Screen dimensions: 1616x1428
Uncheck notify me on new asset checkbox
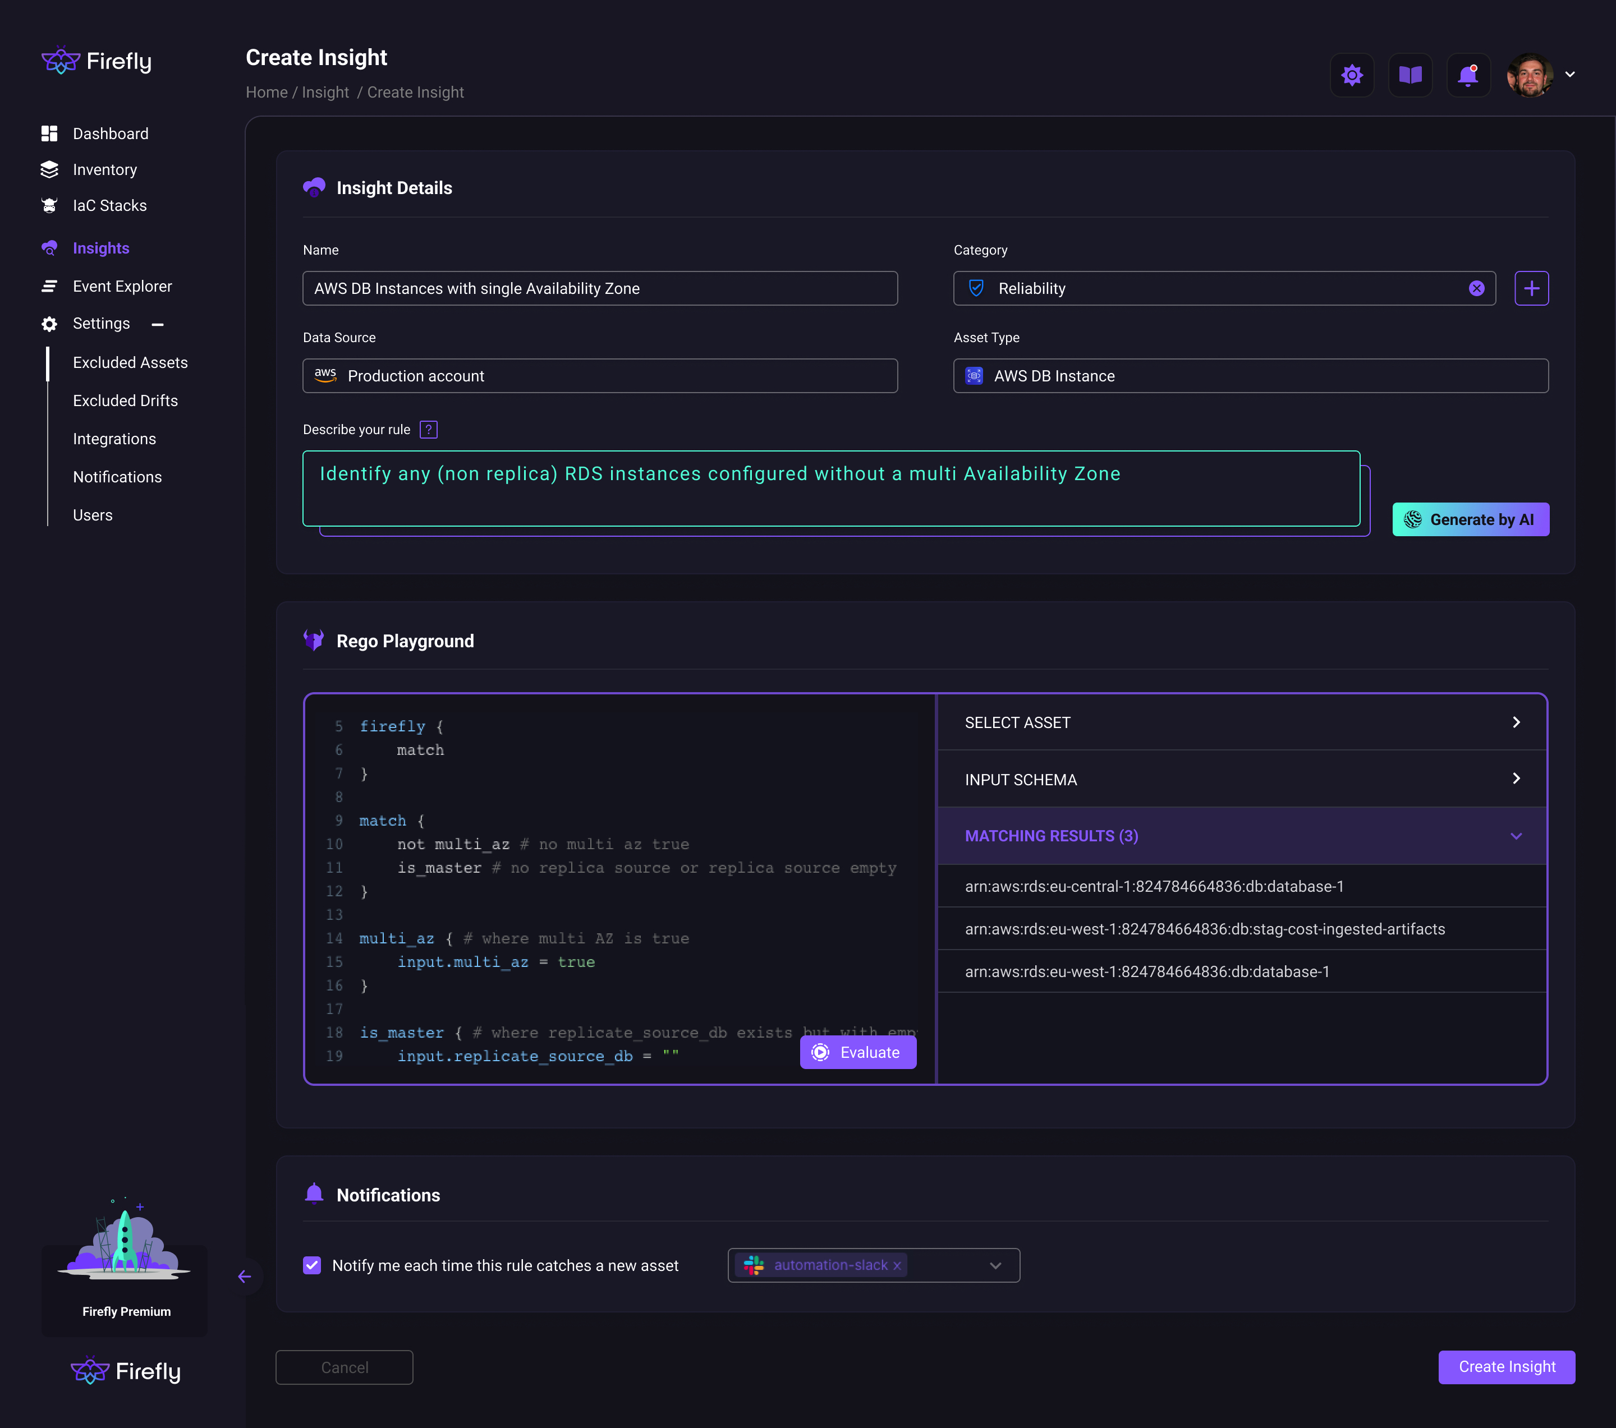[x=313, y=1265]
